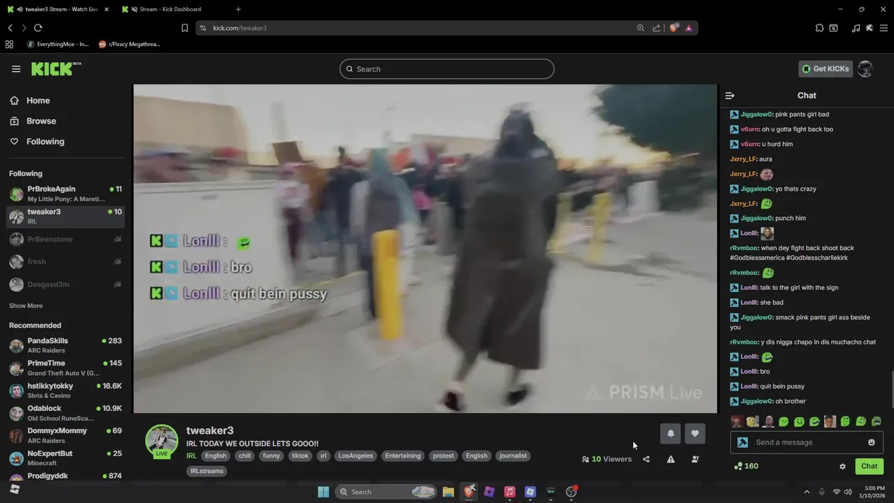Bookmark this page
Screen dimensions: 894x503
click(x=184, y=28)
